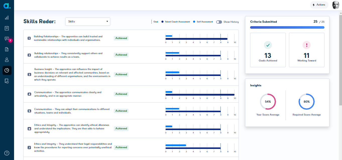Click the Goals Achieved card

[x=268, y=50]
